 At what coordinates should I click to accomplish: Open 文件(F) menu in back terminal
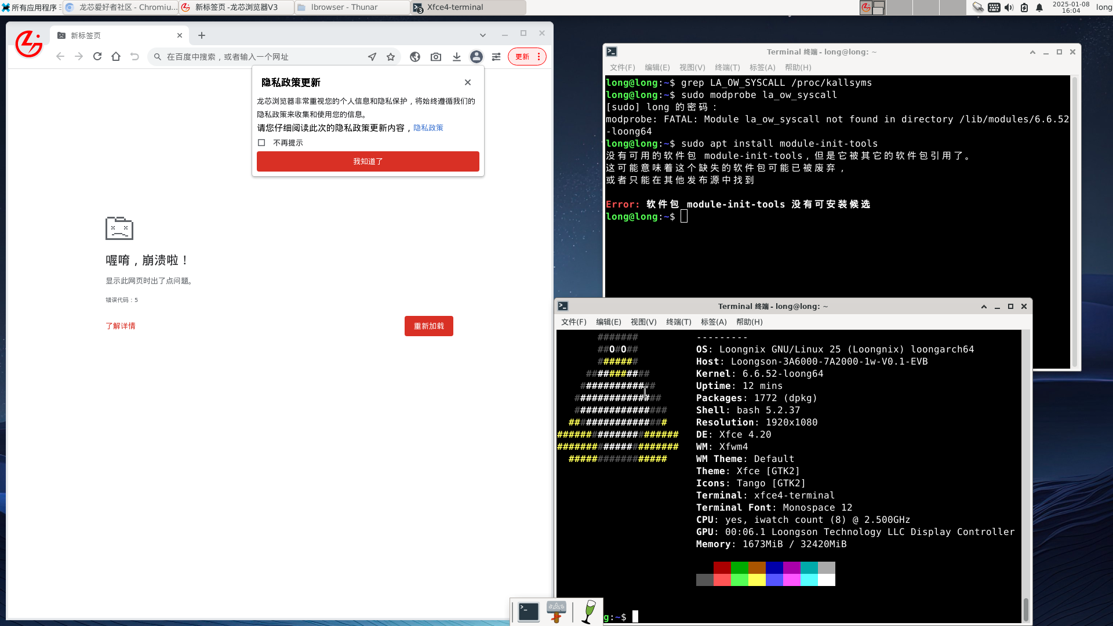(622, 67)
